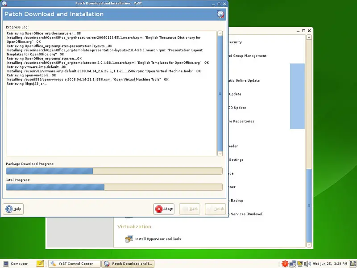Click scroll-down arrow in YaST Control Center

[309, 245]
